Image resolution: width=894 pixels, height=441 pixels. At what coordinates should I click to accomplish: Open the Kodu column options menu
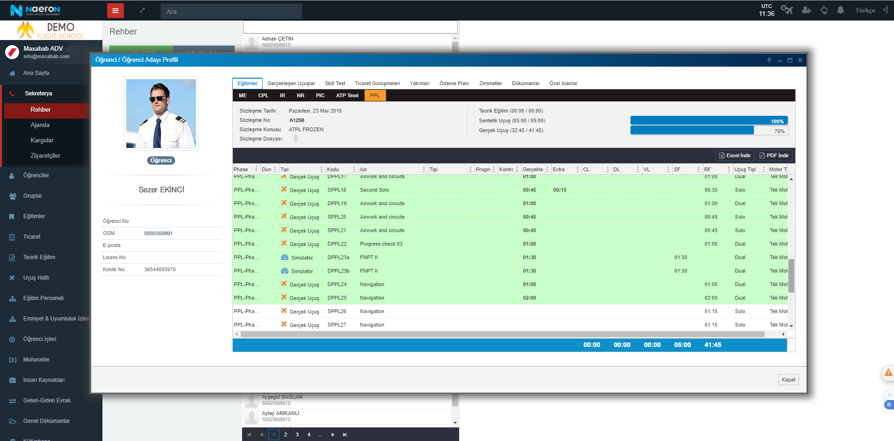[354, 169]
